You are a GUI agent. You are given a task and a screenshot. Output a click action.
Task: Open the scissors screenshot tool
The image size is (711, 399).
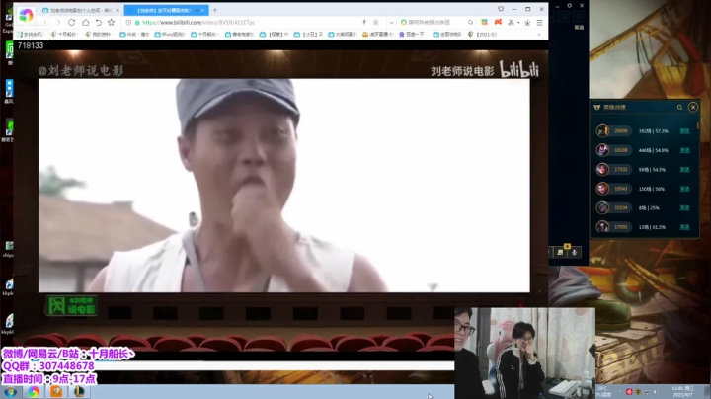click(x=511, y=22)
